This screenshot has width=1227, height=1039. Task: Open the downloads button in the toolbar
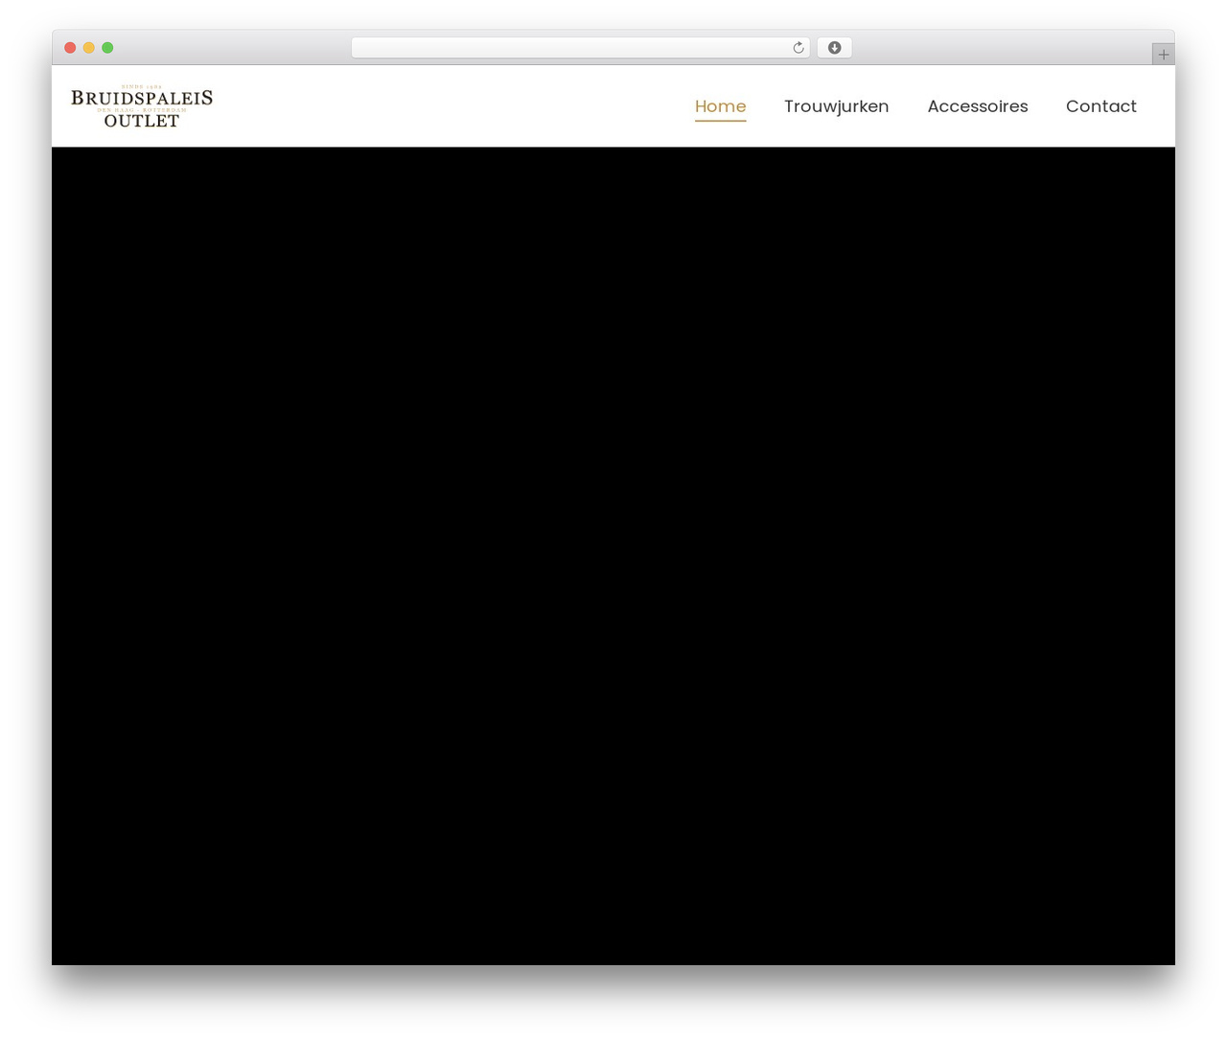coord(834,48)
